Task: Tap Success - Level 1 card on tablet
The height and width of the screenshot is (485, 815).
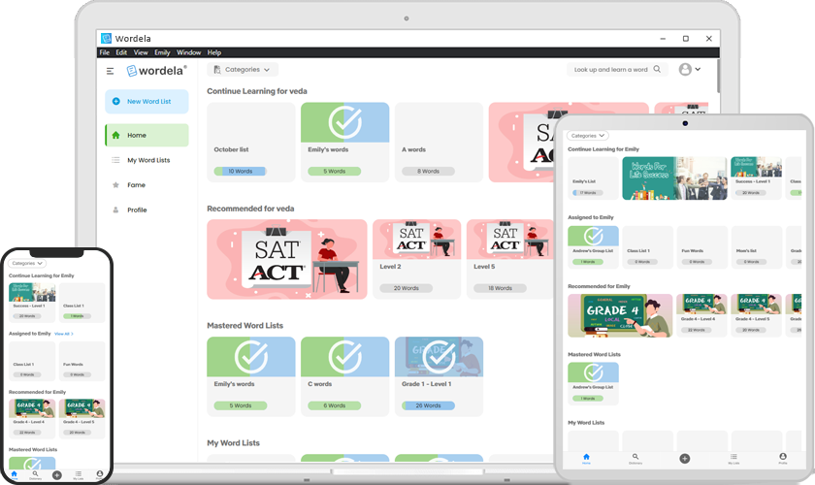Action: [756, 178]
